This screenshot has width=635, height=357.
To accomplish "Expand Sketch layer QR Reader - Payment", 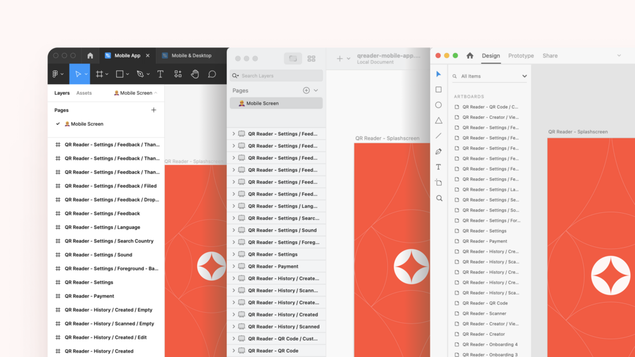I will pyautogui.click(x=234, y=267).
